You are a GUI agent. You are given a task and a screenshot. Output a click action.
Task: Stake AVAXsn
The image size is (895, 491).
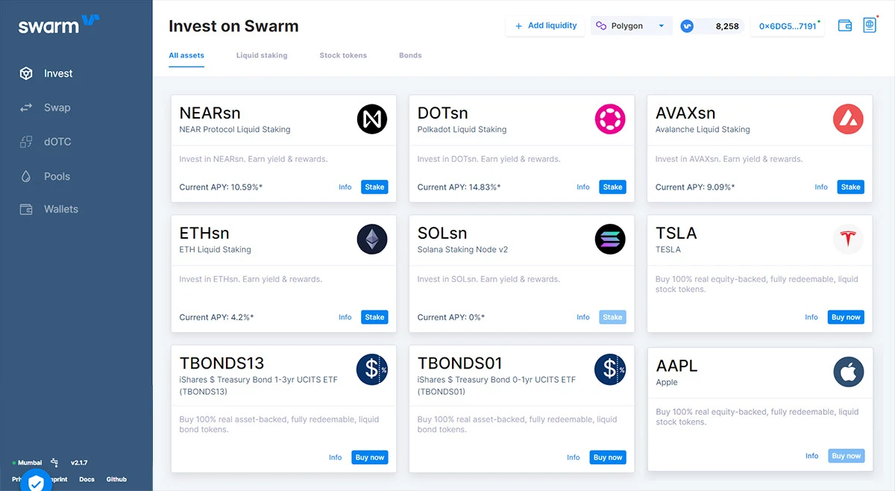point(850,187)
